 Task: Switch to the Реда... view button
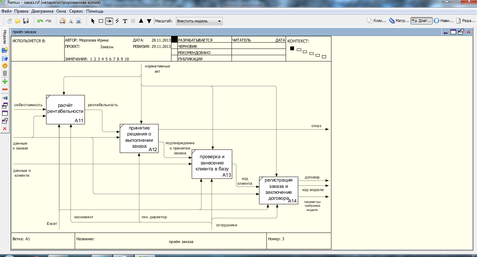[466, 21]
